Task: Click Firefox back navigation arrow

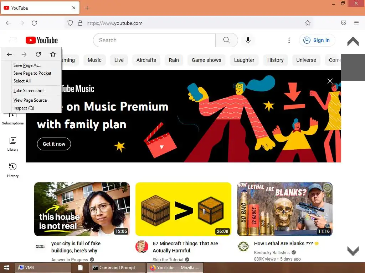Action: coord(9,23)
